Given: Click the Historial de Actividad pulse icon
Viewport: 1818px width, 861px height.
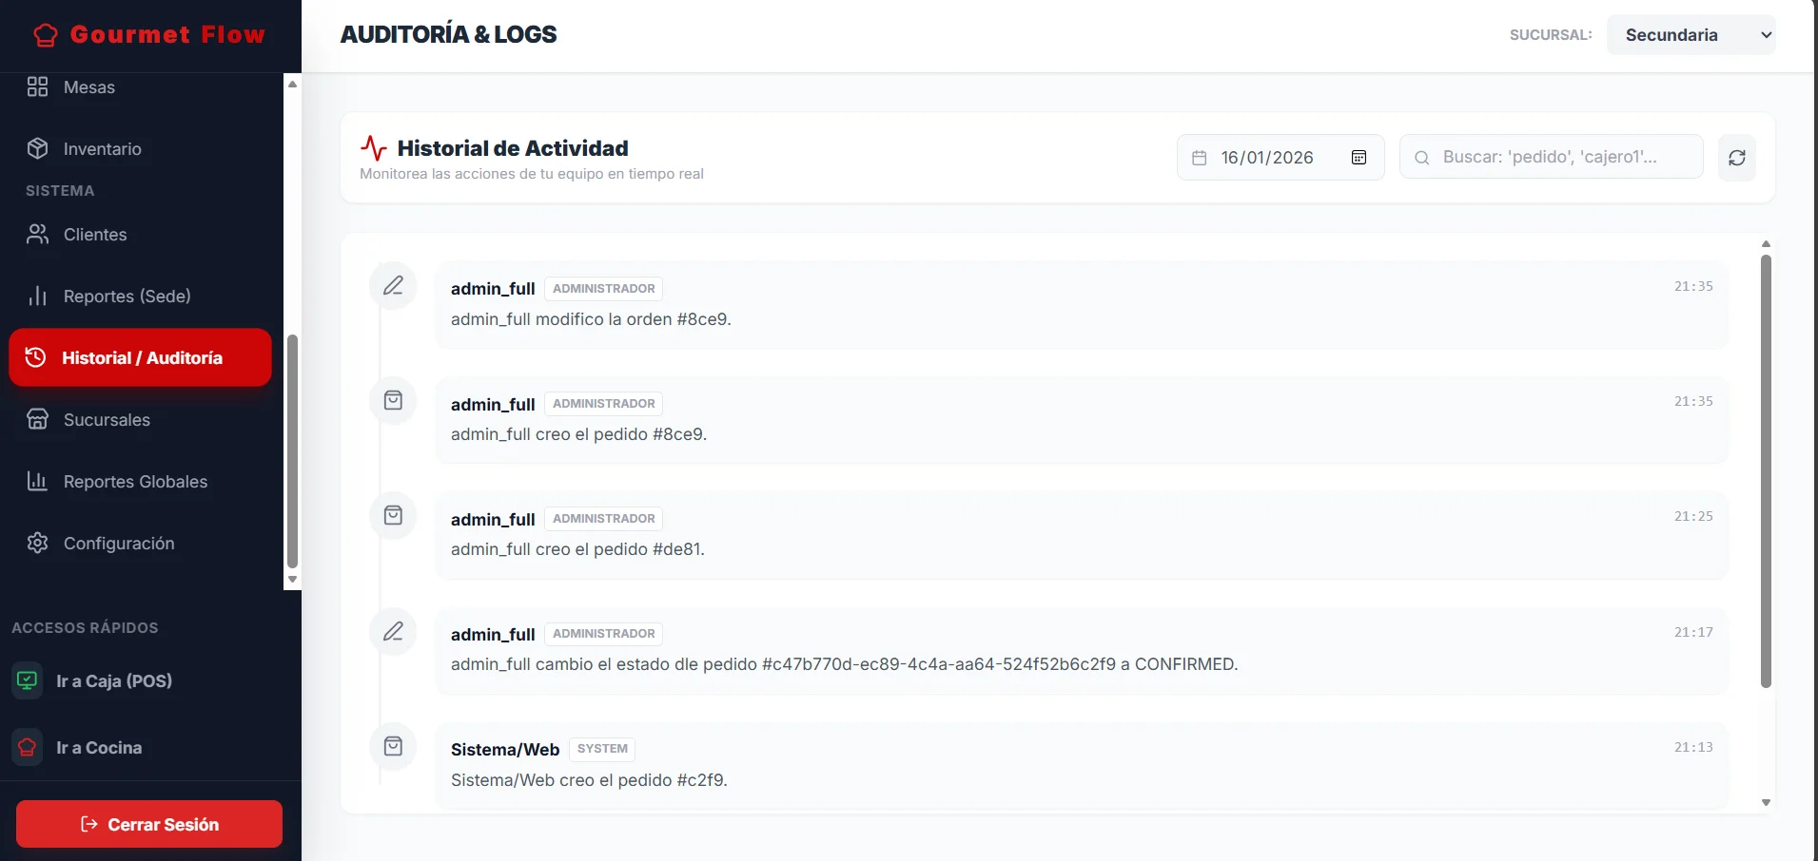Looking at the screenshot, I should pos(374,148).
